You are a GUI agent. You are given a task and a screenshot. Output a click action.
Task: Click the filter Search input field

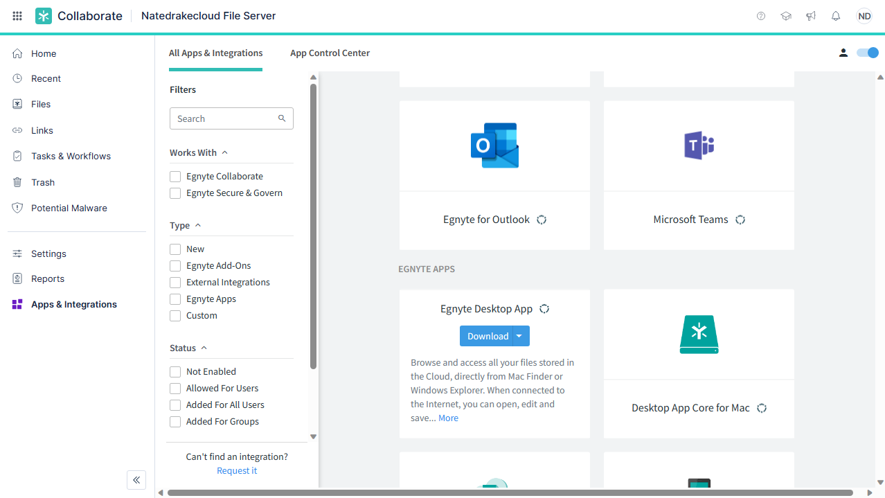(x=231, y=118)
